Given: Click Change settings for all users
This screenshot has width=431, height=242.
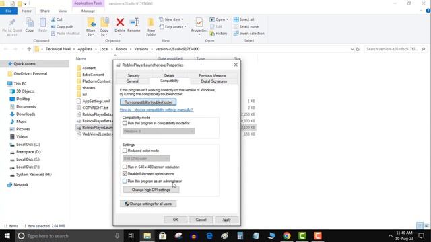Looking at the screenshot, I should pyautogui.click(x=148, y=204).
